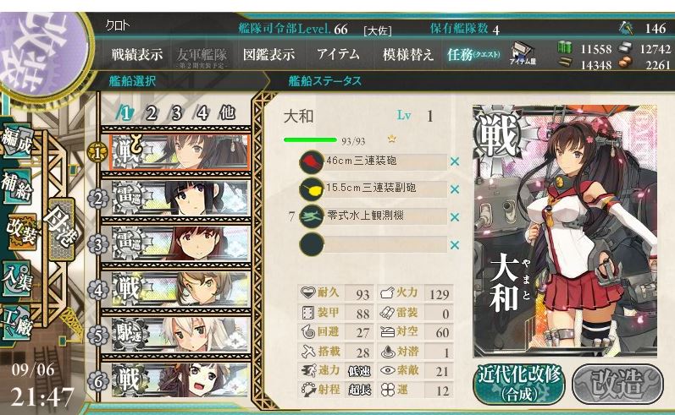Open the 補給 resupply side icon
The image size is (675, 415).
tap(17, 186)
